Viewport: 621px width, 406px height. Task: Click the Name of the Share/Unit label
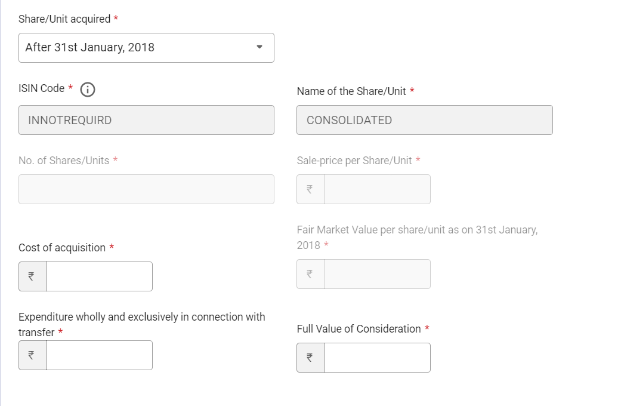(351, 91)
